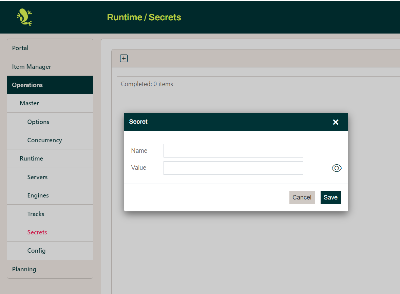Click the Value input field
Viewport: 400px width, 294px height.
pyautogui.click(x=233, y=168)
